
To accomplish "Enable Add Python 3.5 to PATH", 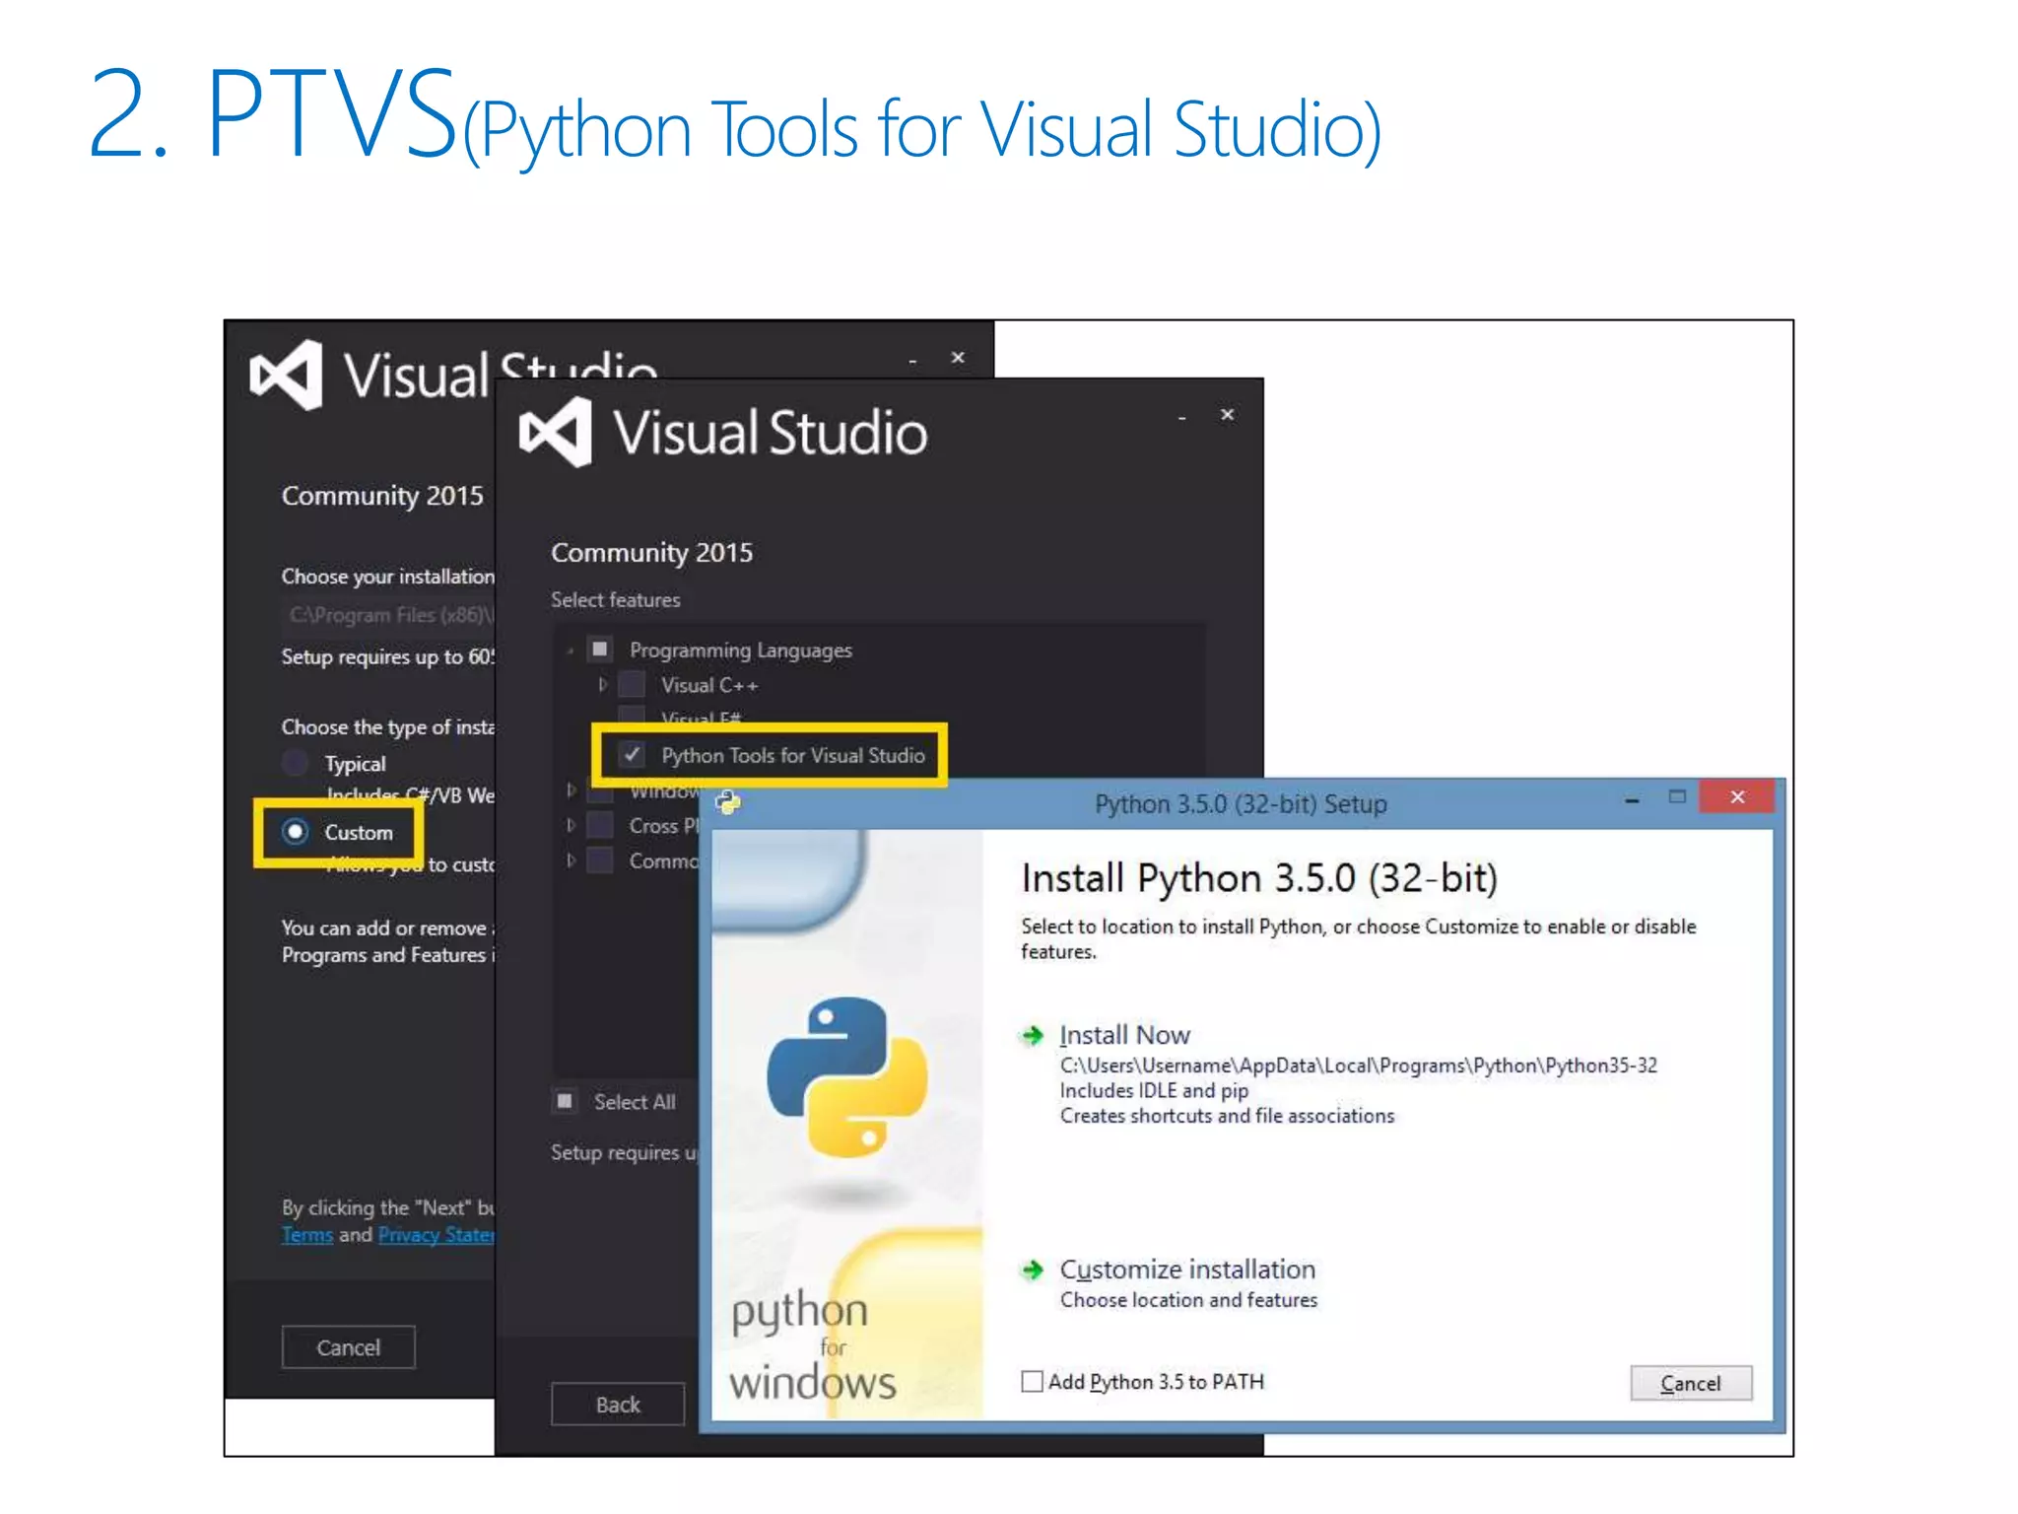I will 1032,1382.
